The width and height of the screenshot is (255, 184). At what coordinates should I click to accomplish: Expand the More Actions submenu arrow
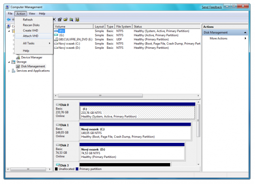point(245,38)
